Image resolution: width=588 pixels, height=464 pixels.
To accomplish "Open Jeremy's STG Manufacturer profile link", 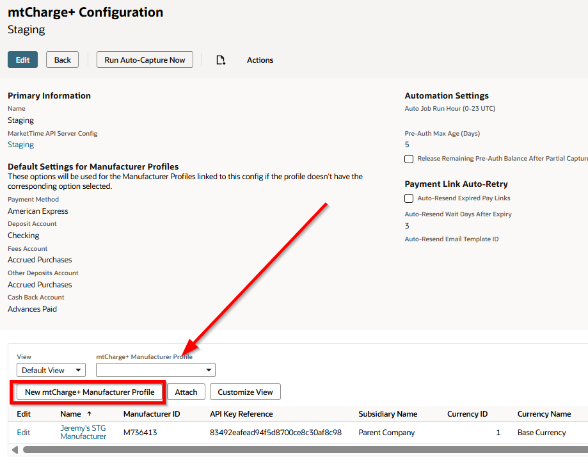I will pos(83,432).
